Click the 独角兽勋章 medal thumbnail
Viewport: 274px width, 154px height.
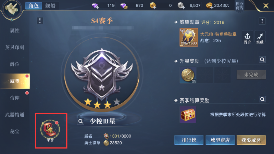tap(189, 37)
